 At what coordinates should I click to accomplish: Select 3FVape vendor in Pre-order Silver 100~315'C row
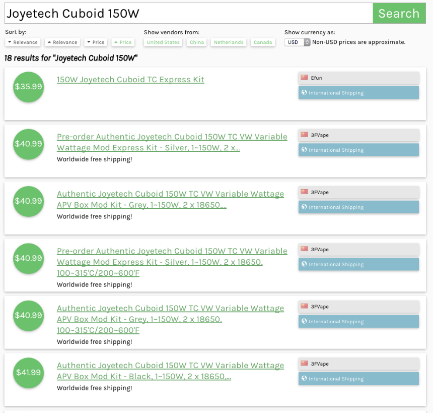pyautogui.click(x=320, y=250)
